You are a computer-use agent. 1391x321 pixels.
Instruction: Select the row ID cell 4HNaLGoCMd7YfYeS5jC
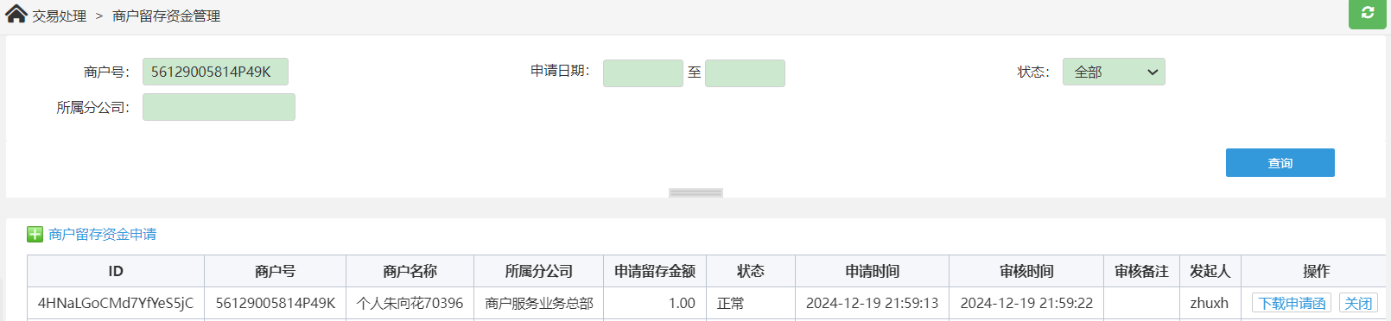pos(116,303)
